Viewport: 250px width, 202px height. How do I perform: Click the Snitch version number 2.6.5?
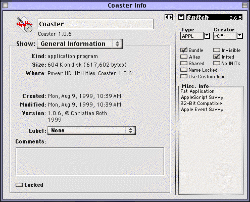click(x=235, y=18)
